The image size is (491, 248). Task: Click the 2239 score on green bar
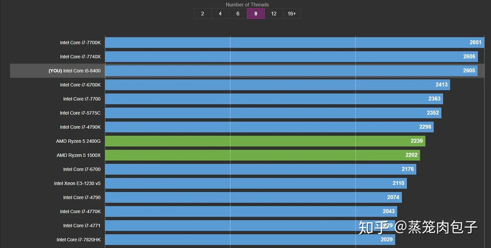pyautogui.click(x=417, y=141)
